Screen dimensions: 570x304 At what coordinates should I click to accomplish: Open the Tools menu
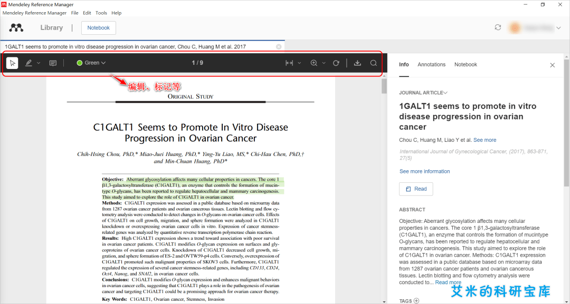(101, 13)
